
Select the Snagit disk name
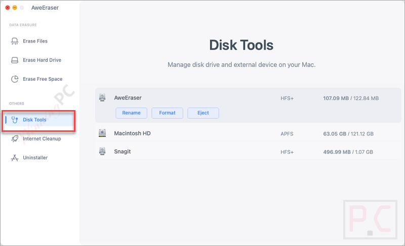[x=123, y=152]
